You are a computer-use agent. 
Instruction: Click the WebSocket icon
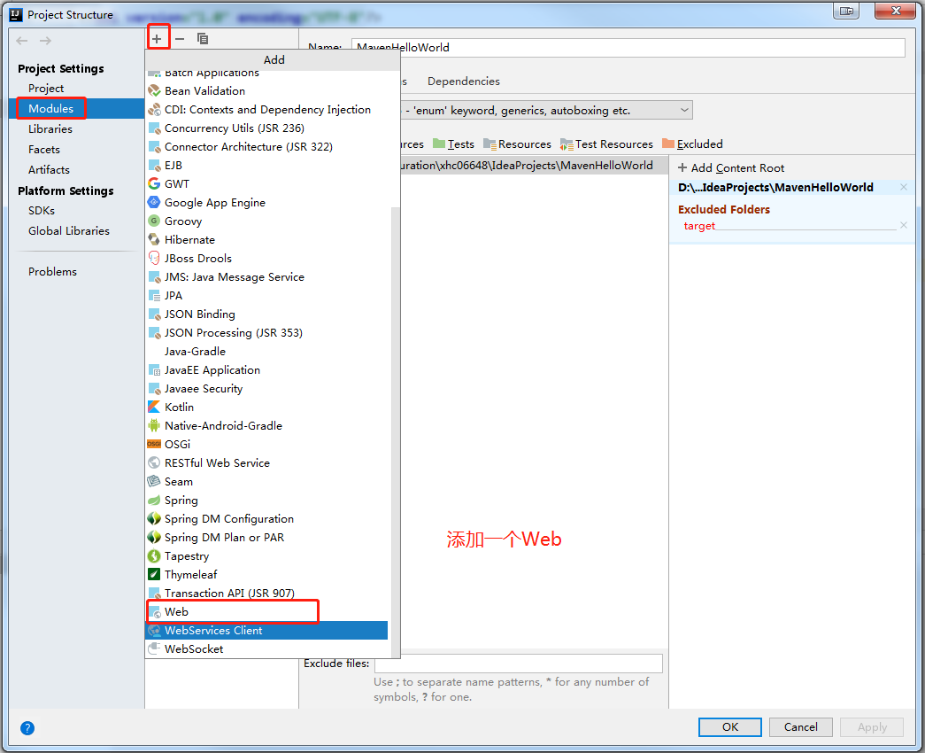pos(154,648)
